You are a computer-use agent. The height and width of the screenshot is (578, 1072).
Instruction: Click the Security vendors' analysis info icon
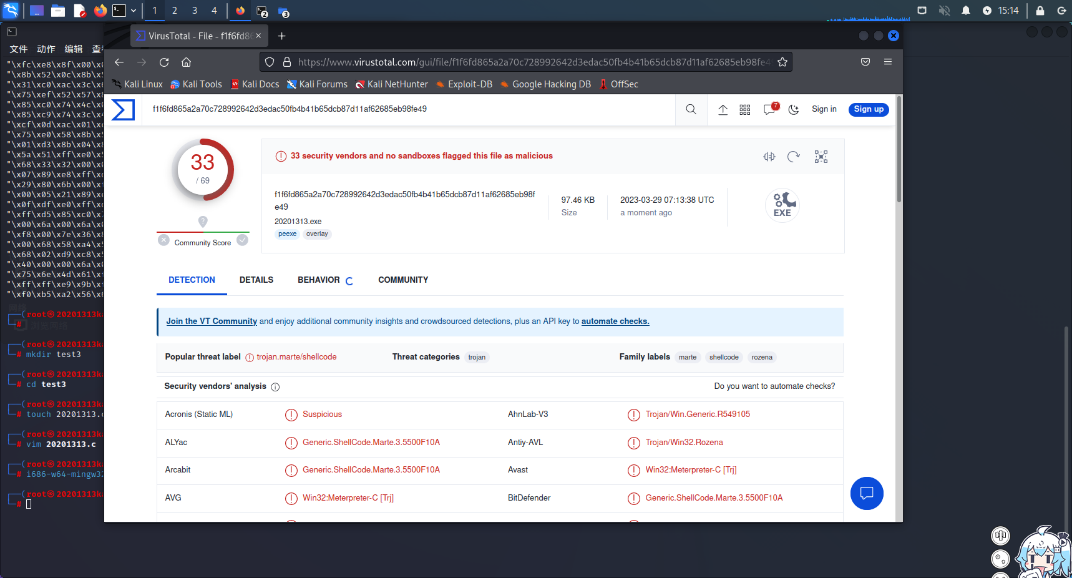pyautogui.click(x=275, y=387)
